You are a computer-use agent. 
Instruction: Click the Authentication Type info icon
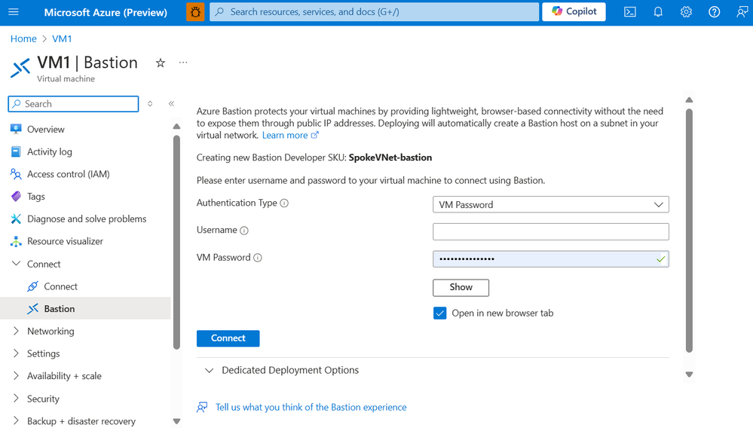[284, 203]
